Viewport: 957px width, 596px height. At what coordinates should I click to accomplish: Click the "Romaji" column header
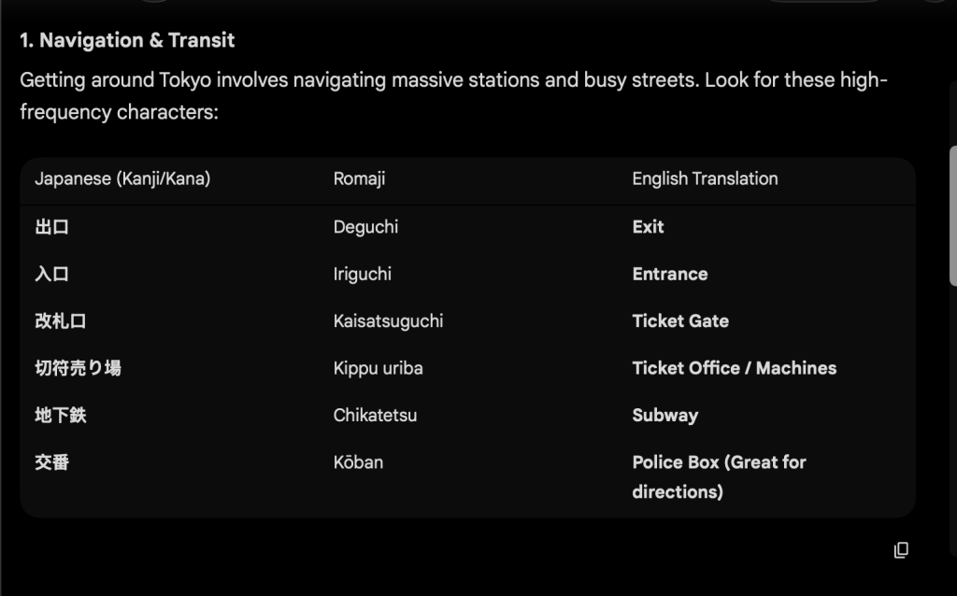coord(359,178)
